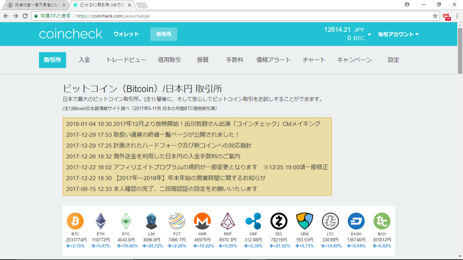
Task: Click the Zcash ZEC coin icon
Action: click(279, 221)
